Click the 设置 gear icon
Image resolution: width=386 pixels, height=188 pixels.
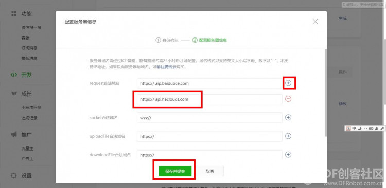tap(14, 176)
